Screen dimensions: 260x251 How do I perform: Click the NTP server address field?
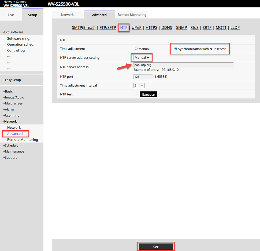pyautogui.click(x=183, y=65)
